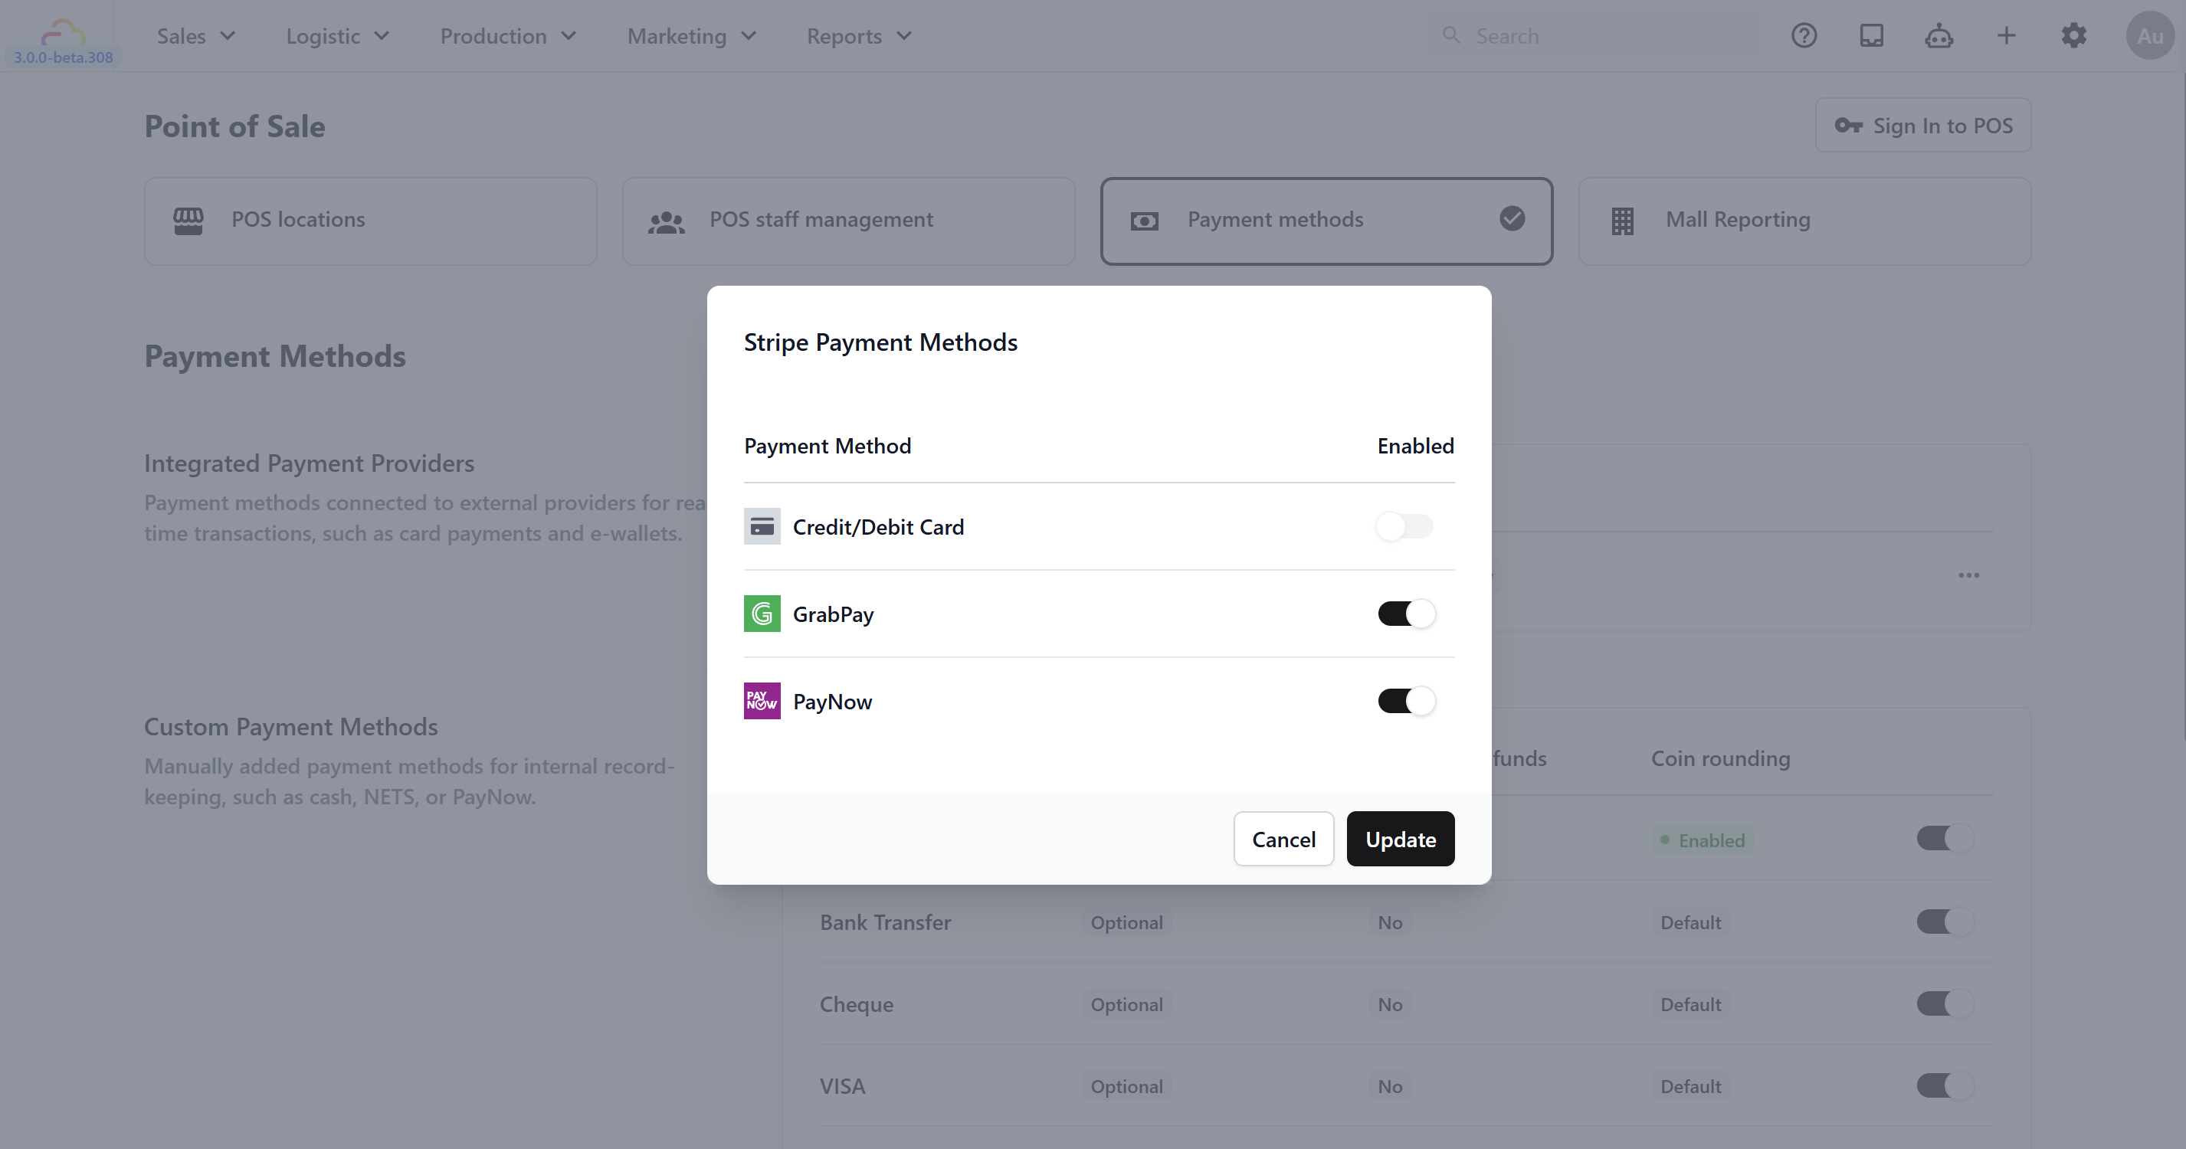2186x1149 pixels.
Task: Click the cloud logo in the top-left corner
Action: [64, 32]
